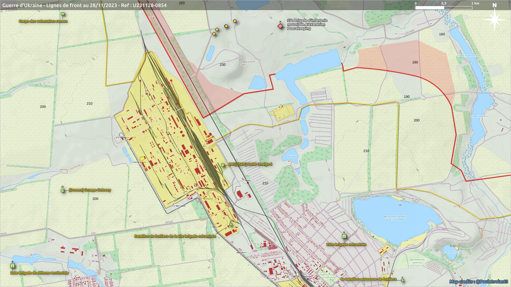Click the southwesternmost yellow dot marker

click(214, 34)
